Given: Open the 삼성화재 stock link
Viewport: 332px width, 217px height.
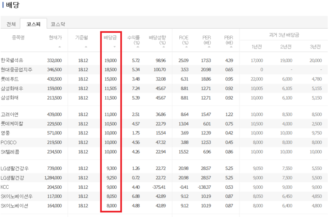Looking at the screenshot, I should pyautogui.click(x=10, y=98).
